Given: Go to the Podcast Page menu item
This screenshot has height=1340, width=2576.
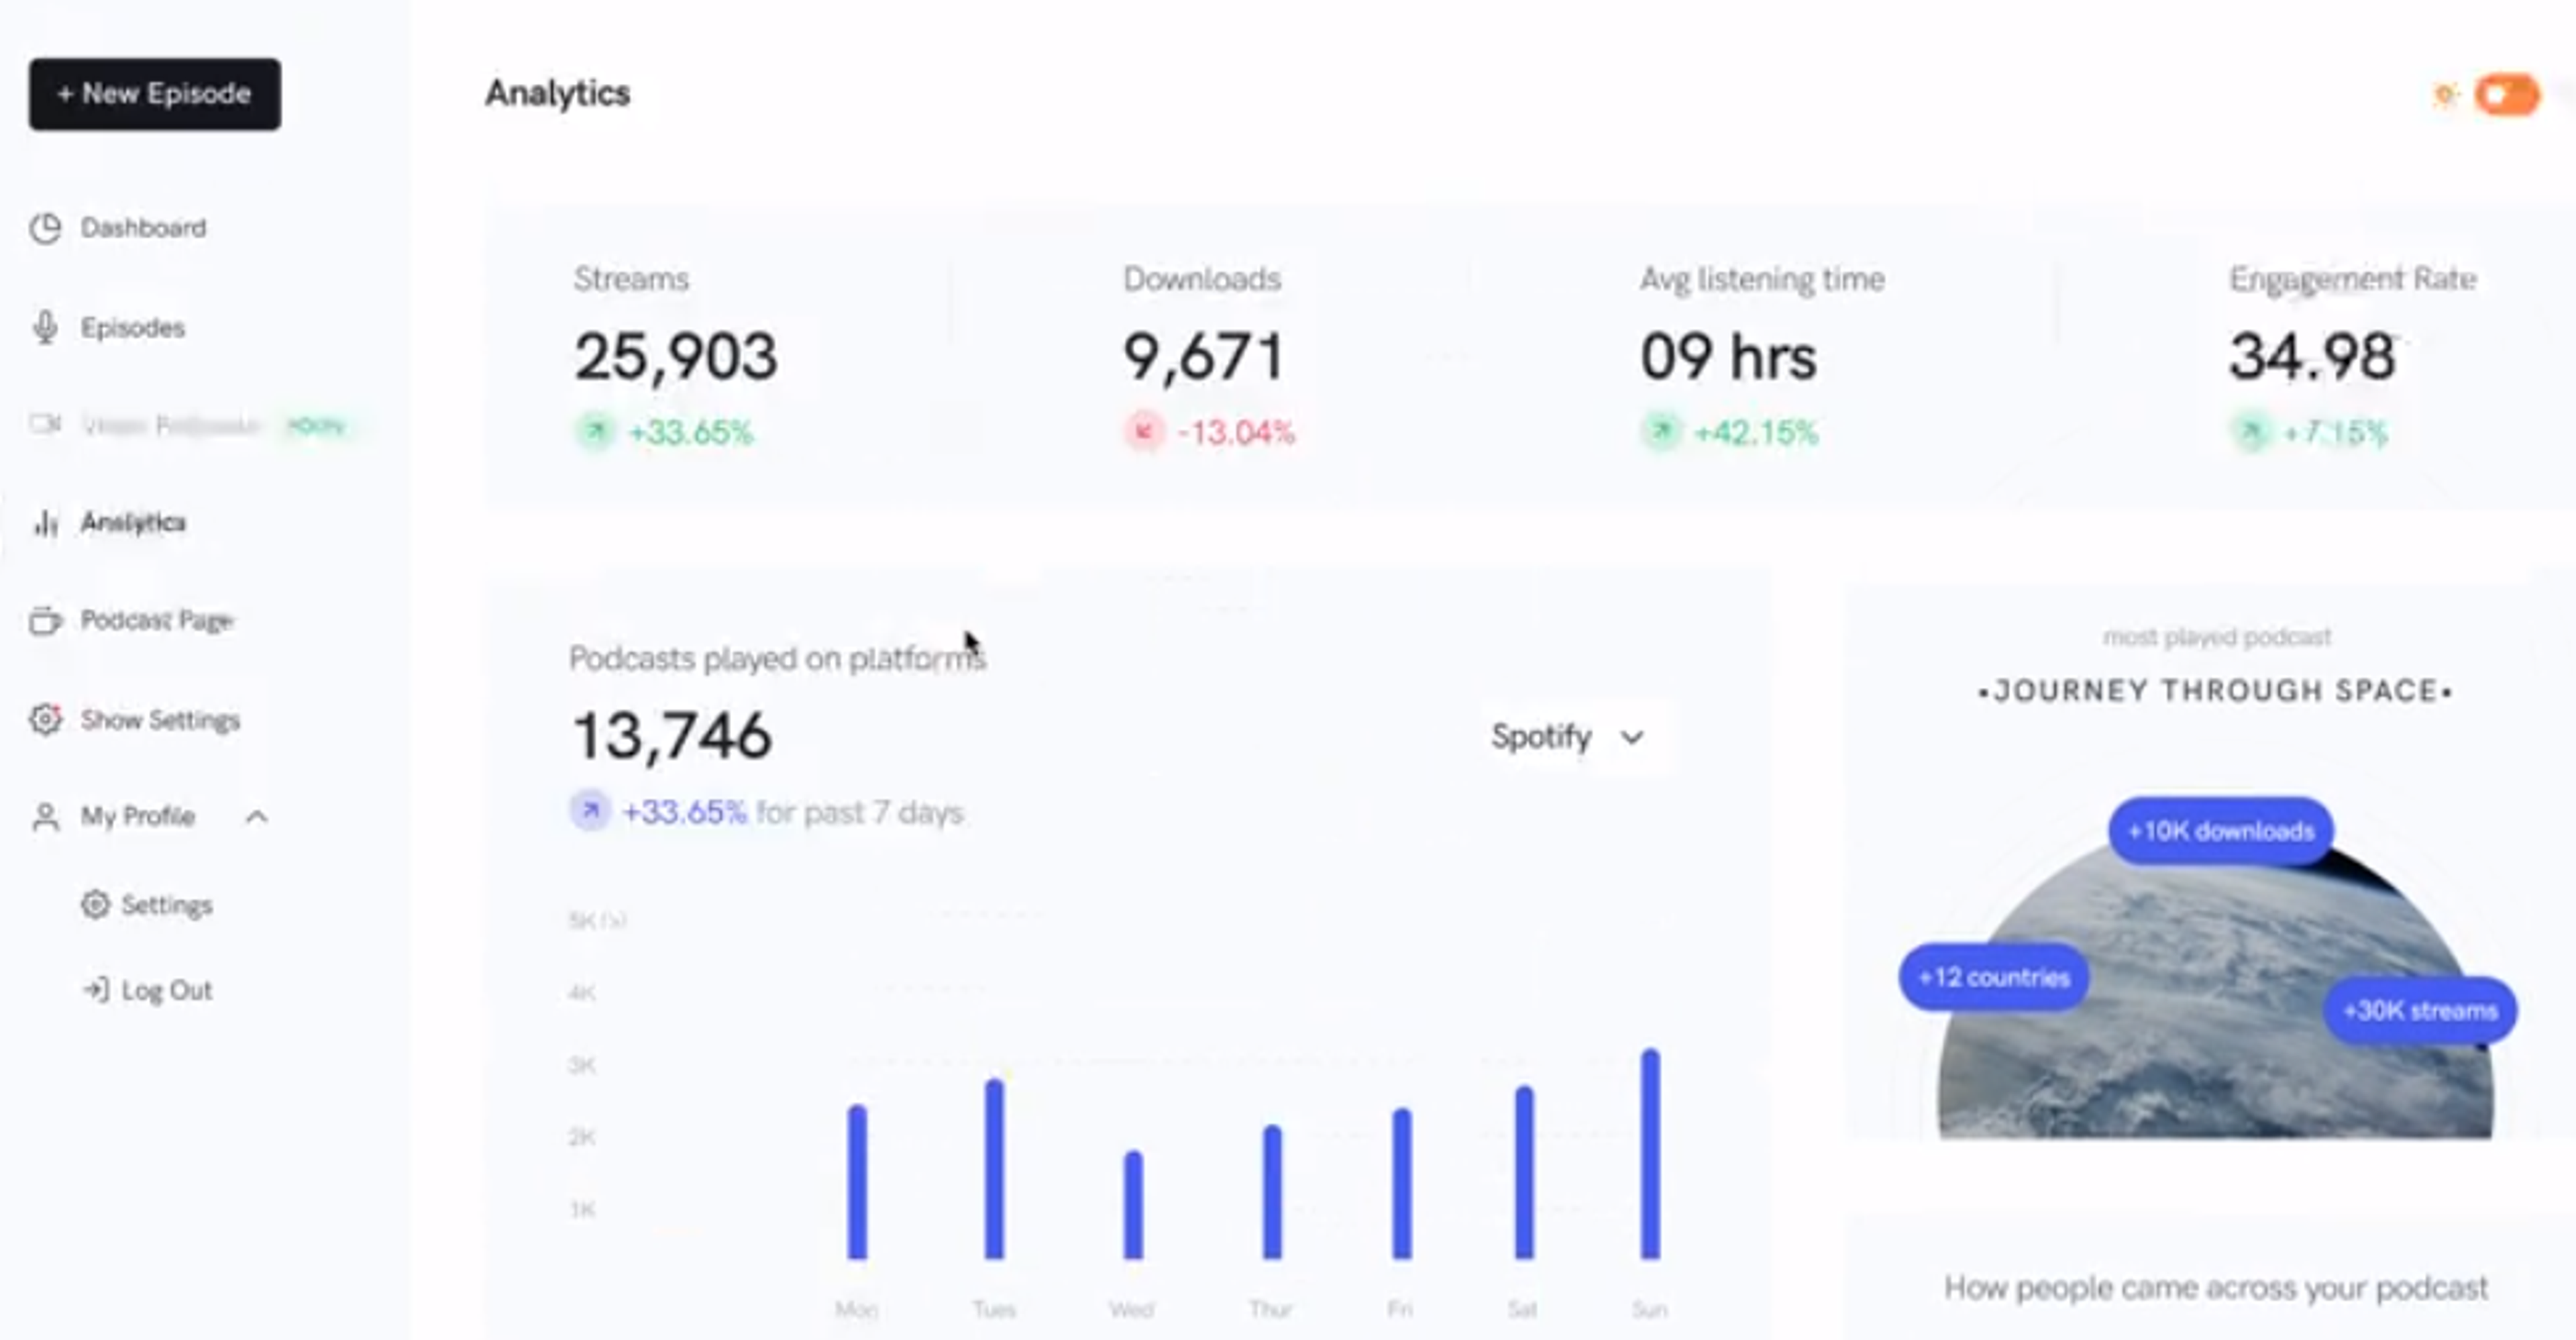Looking at the screenshot, I should point(157,620).
